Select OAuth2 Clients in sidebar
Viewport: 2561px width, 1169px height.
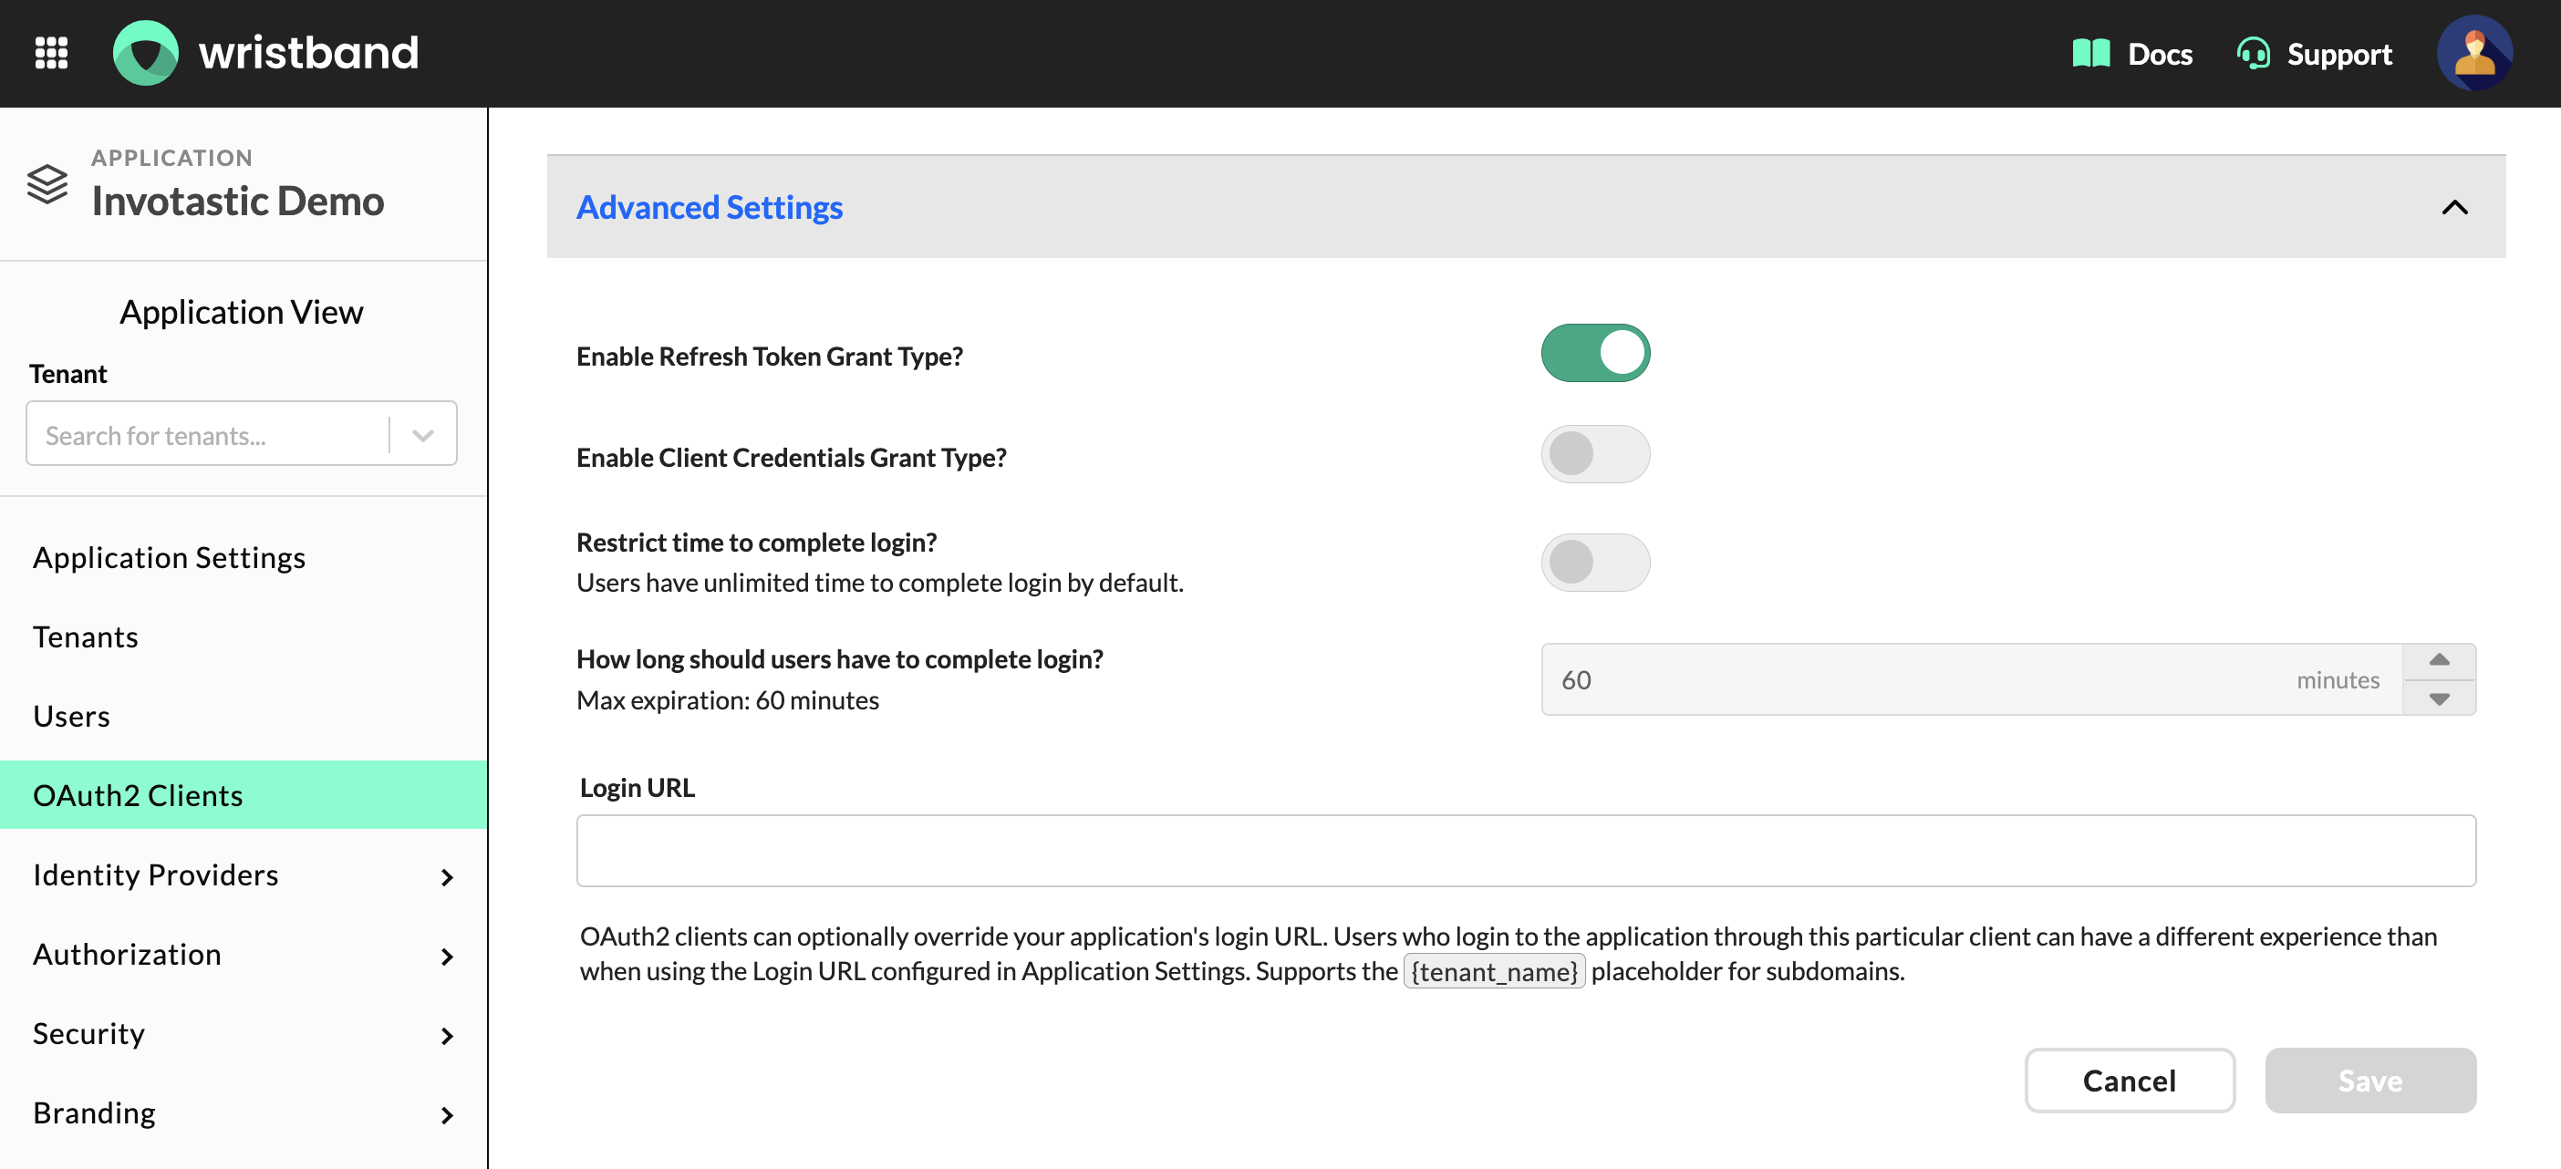tap(244, 795)
